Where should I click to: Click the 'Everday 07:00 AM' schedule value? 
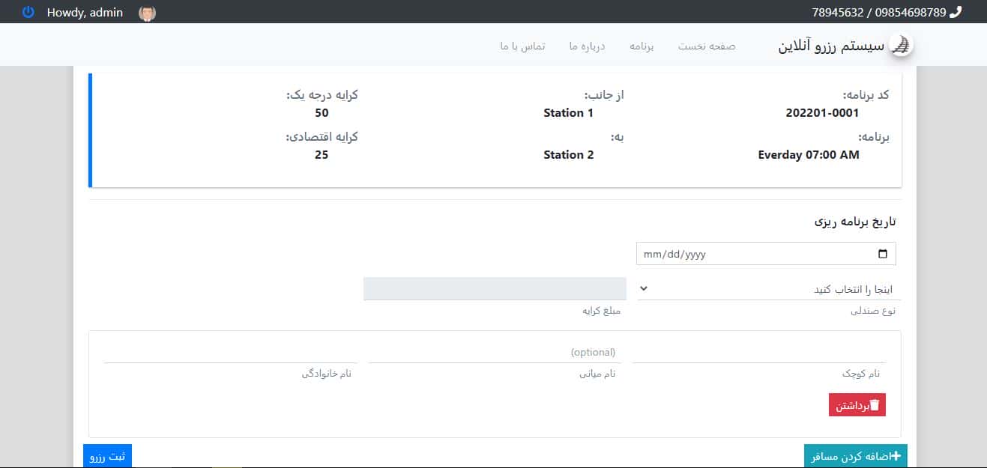[x=809, y=155]
